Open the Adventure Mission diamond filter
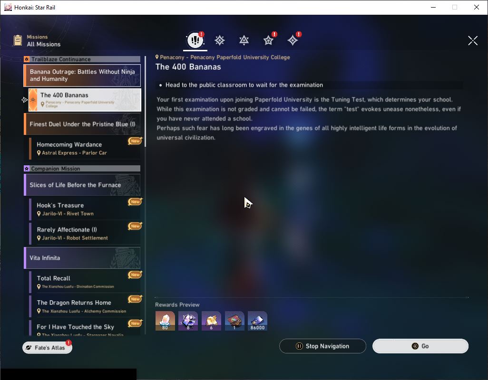 point(293,40)
